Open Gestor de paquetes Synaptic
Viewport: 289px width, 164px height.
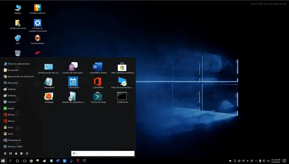click(x=73, y=98)
